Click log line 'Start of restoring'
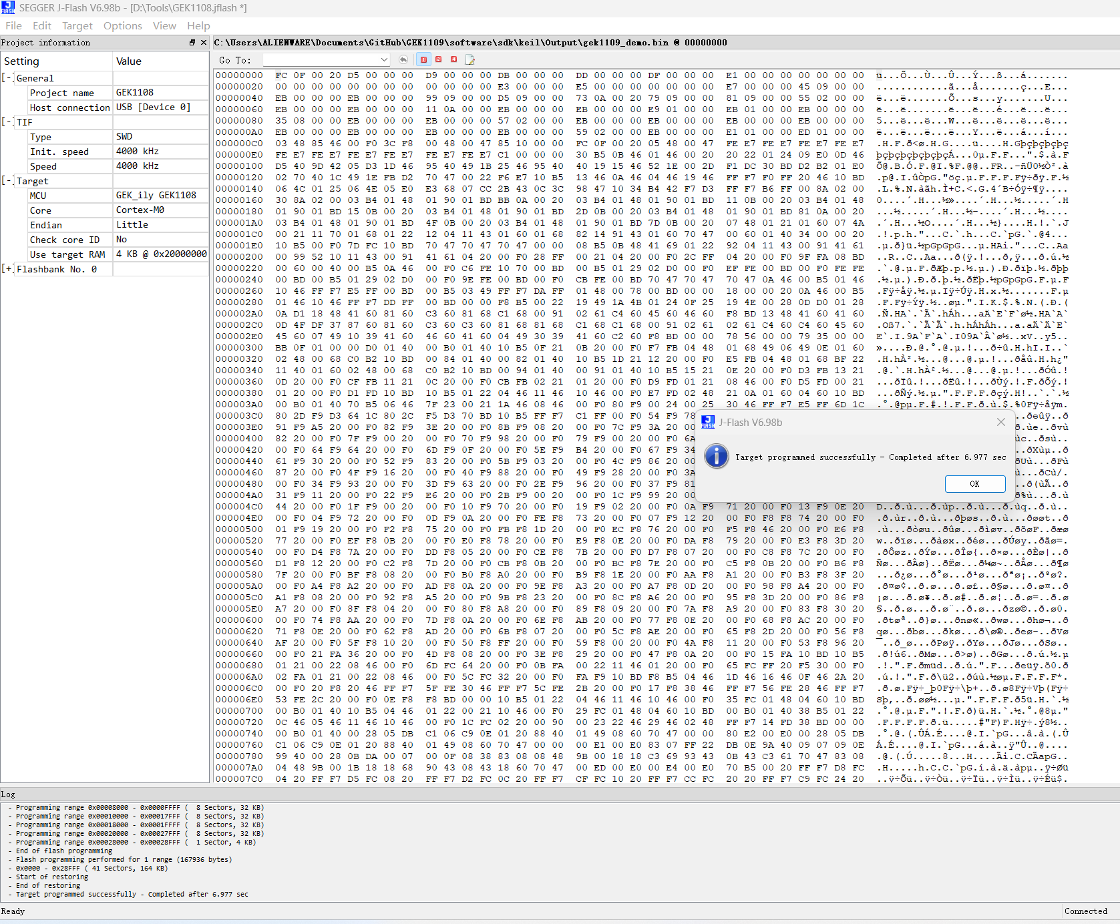 click(52, 877)
